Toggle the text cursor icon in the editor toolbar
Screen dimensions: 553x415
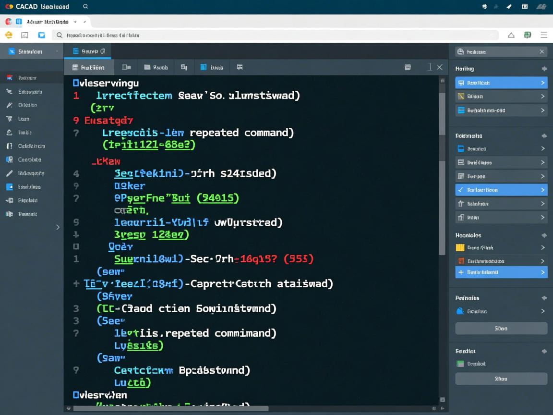[x=430, y=67]
